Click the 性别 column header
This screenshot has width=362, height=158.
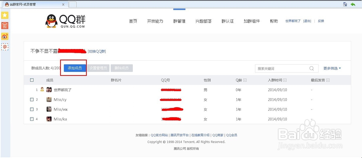(x=207, y=80)
